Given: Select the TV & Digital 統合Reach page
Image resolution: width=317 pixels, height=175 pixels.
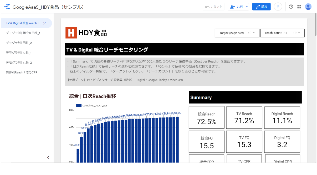Looking at the screenshot, I should (x=27, y=23).
